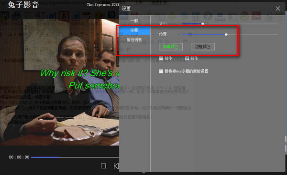Toggle the 粗体 bold checkbox
This screenshot has height=175, width=287.
click(x=161, y=58)
